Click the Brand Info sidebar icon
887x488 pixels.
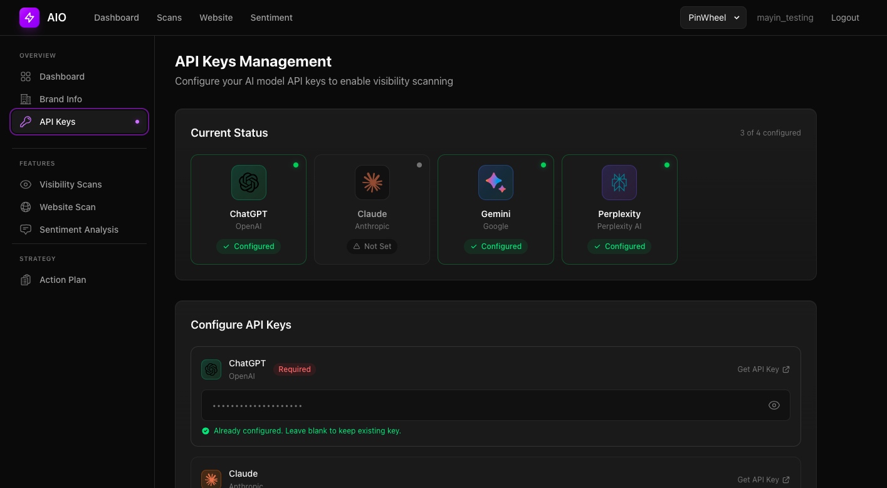[x=25, y=98]
